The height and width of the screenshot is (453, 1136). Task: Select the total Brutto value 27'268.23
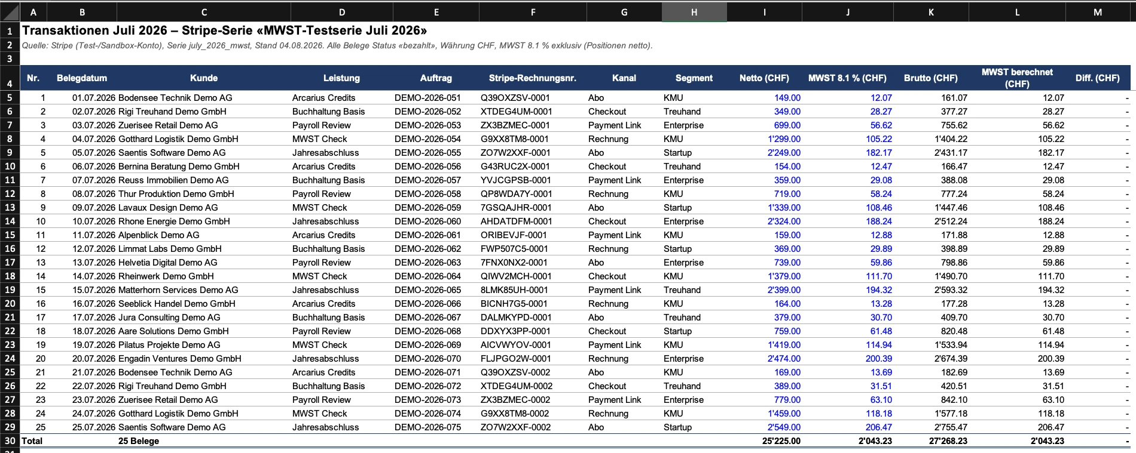coord(947,441)
